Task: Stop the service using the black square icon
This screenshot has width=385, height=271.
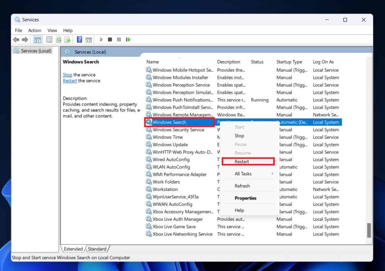Action: pos(109,39)
